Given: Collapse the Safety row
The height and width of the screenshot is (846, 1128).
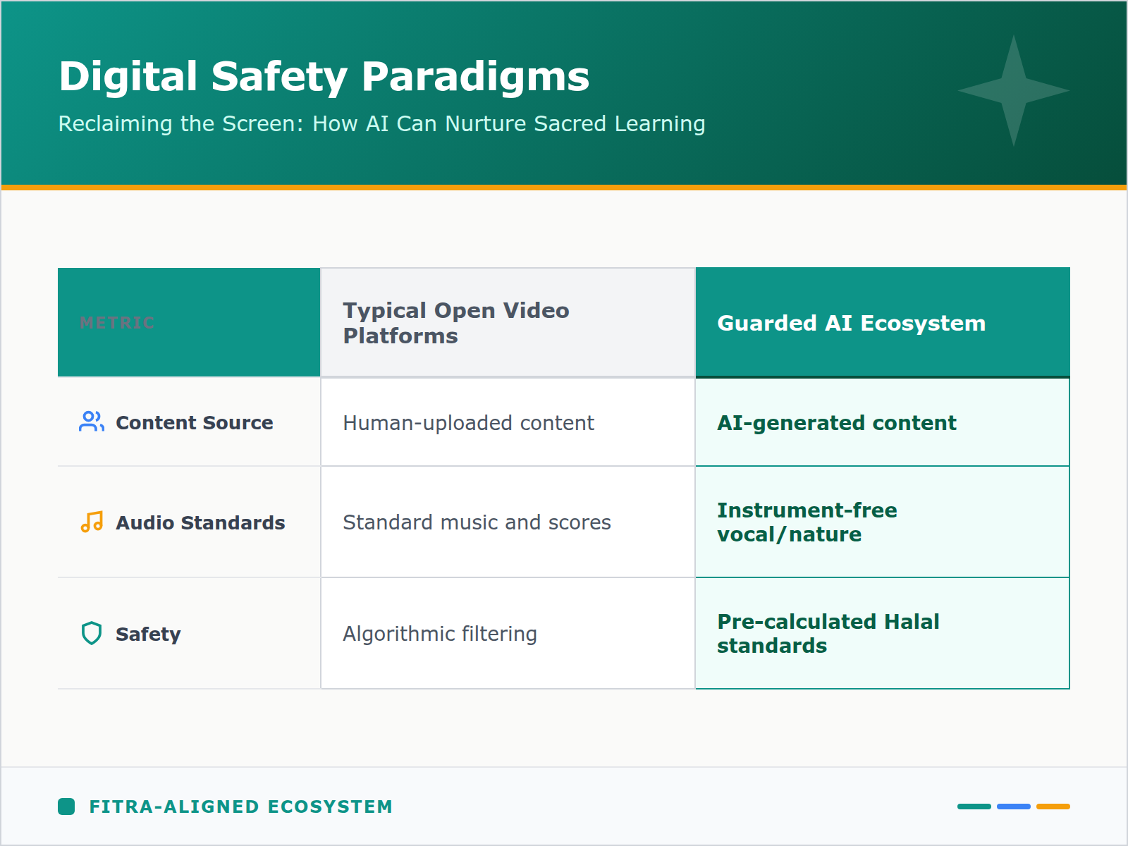Looking at the screenshot, I should click(148, 633).
